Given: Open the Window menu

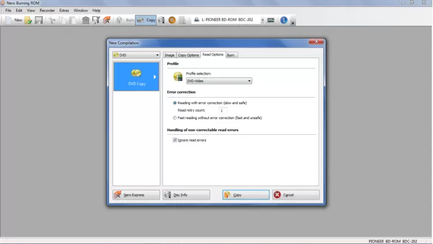Looking at the screenshot, I should [81, 10].
